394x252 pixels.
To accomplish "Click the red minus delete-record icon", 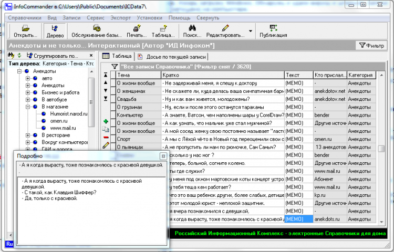I will [x=106, y=137].
